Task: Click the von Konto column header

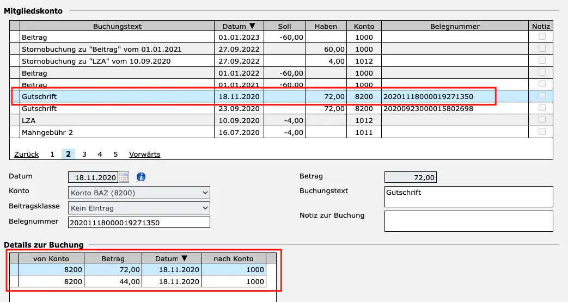Action: [x=51, y=258]
